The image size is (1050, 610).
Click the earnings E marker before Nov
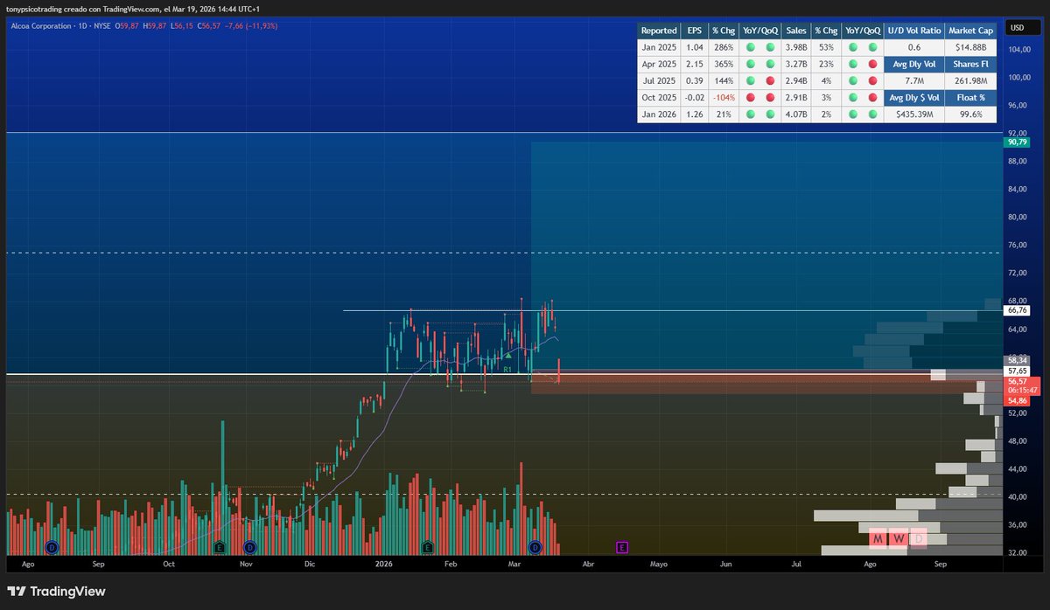pyautogui.click(x=218, y=547)
